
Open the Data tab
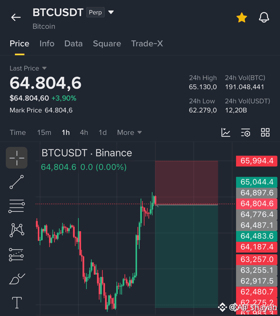[73, 44]
